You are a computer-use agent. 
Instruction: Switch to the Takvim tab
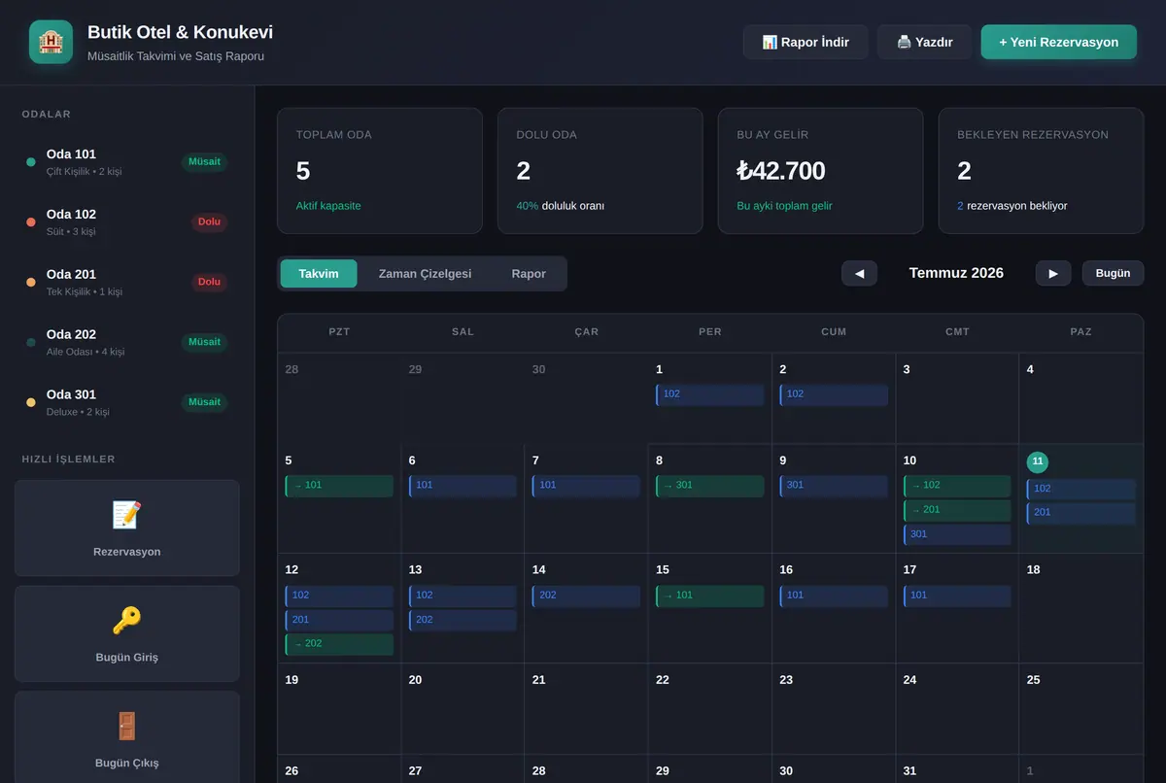tap(319, 274)
